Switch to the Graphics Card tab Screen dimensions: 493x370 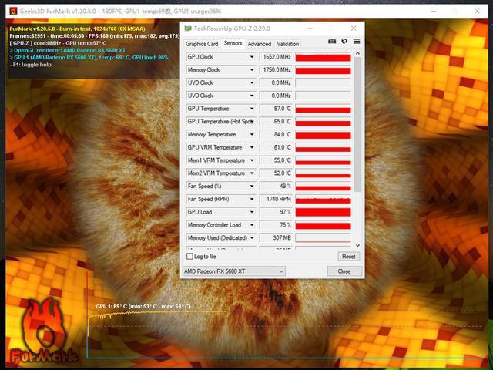tap(202, 44)
